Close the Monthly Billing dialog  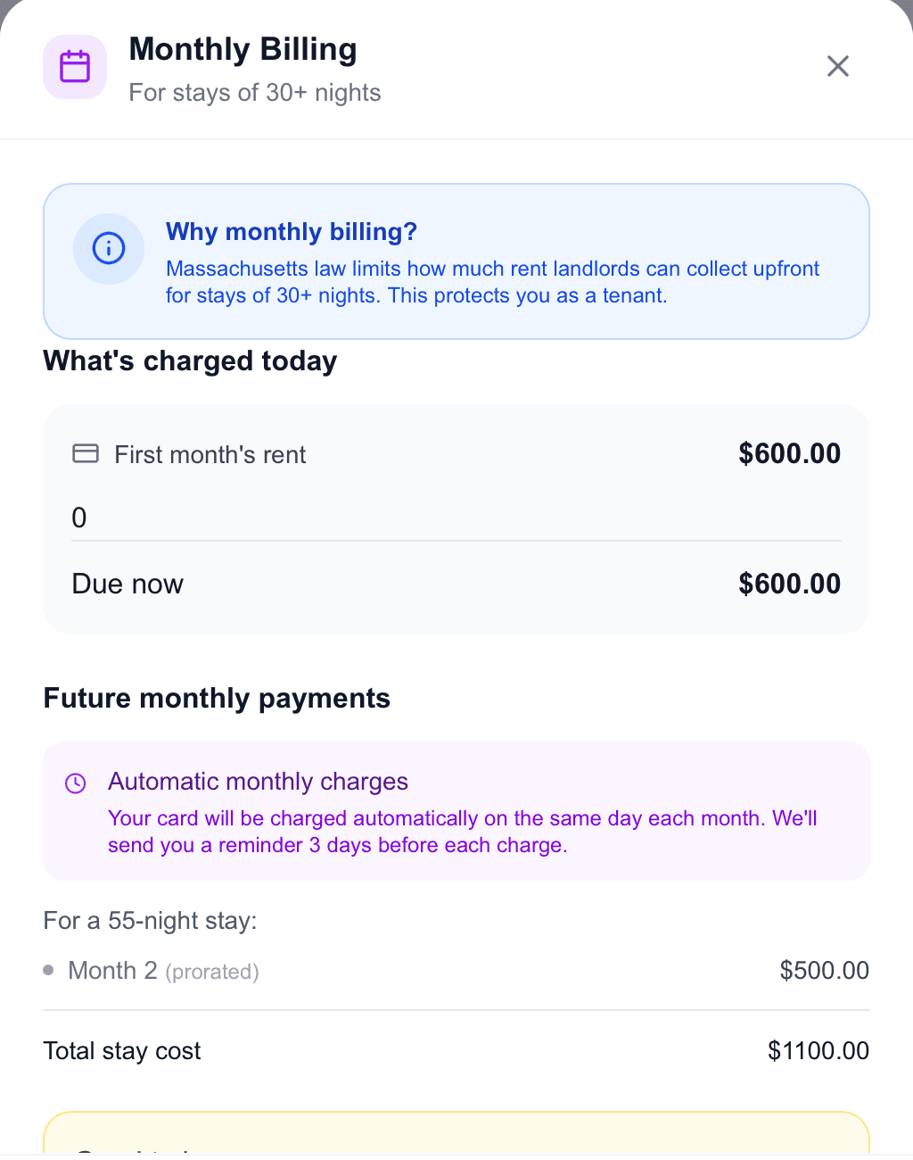837,66
